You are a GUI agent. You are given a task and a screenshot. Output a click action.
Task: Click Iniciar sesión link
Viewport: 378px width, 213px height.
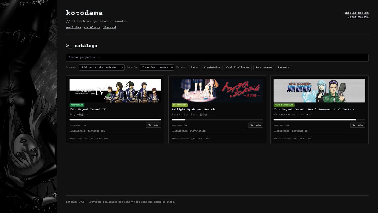point(356,13)
